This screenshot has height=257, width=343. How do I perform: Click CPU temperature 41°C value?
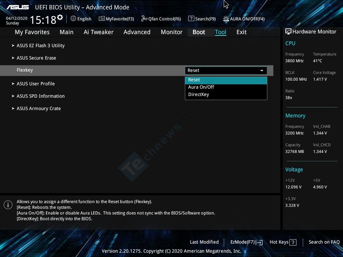(x=318, y=61)
